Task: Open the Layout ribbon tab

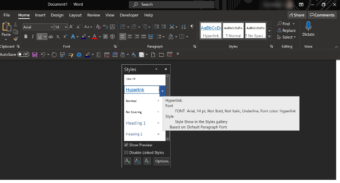Action: (75, 15)
